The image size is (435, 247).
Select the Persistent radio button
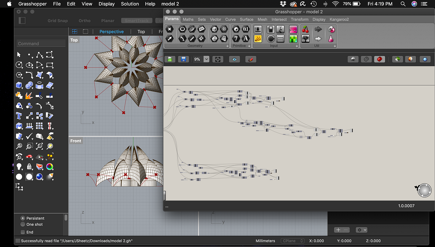point(22,218)
